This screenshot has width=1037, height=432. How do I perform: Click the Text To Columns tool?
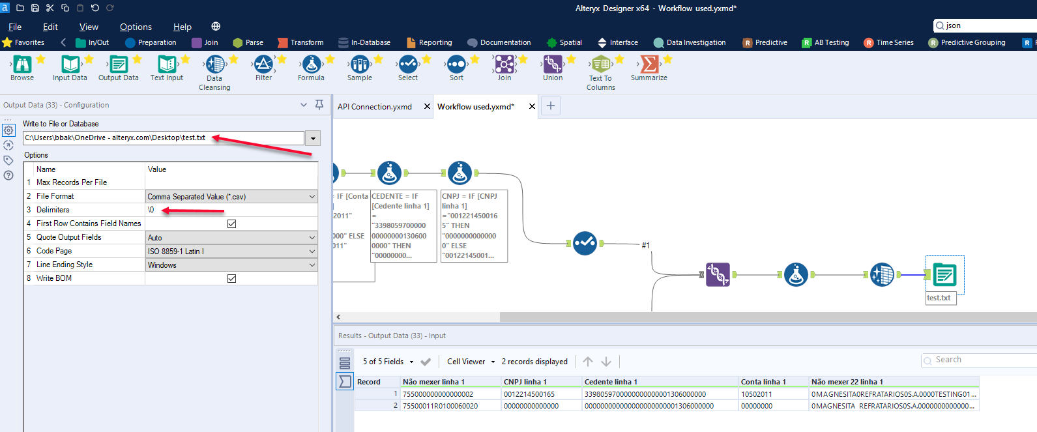pos(600,64)
